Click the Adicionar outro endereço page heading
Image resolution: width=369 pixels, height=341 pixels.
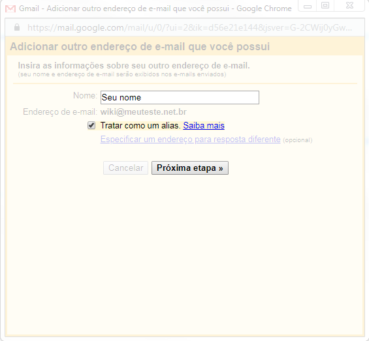point(140,46)
